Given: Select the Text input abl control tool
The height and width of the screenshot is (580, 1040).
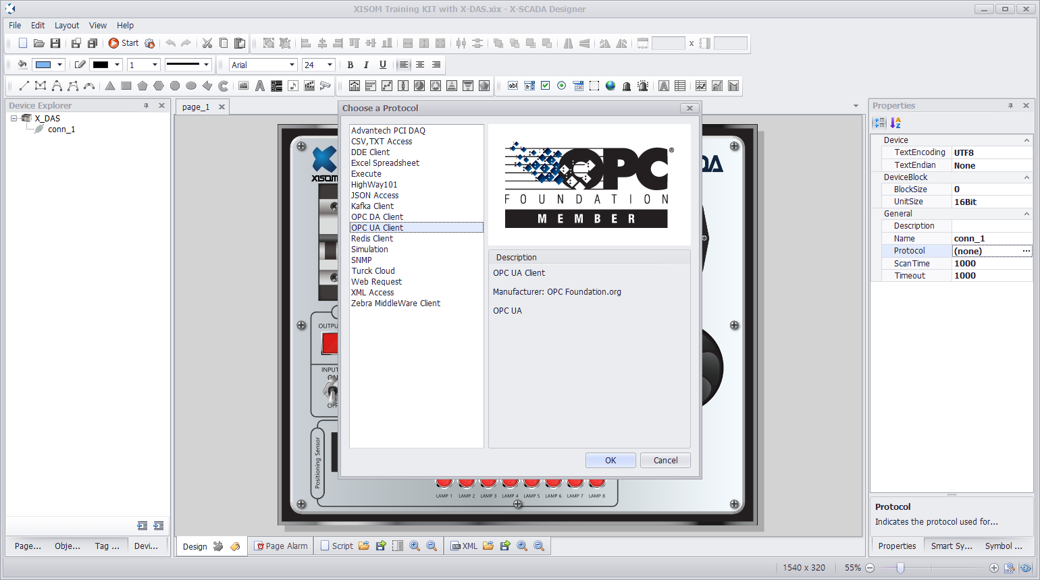Looking at the screenshot, I should (x=513, y=86).
